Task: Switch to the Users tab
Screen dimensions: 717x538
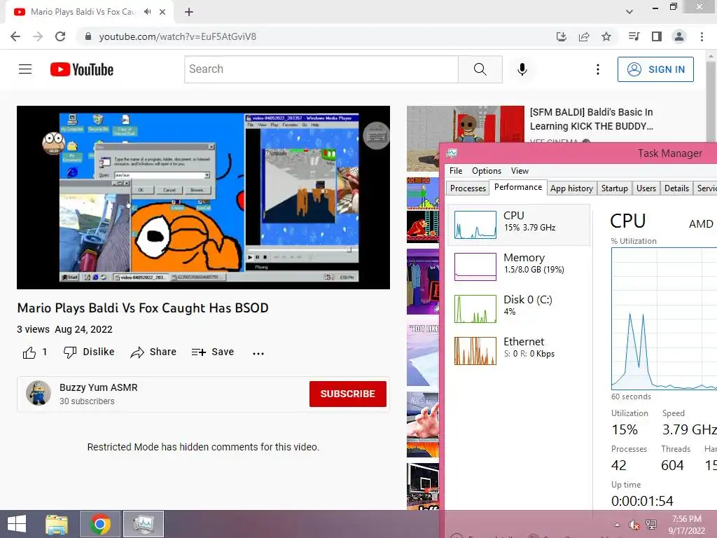Action: pyautogui.click(x=646, y=188)
